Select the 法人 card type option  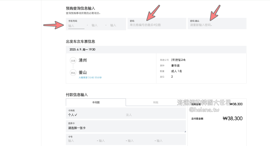129,115
